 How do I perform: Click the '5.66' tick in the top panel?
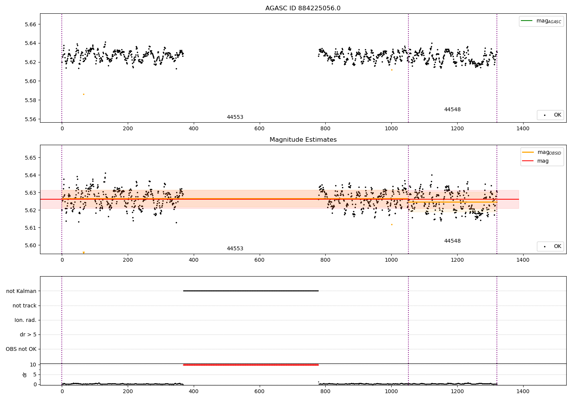point(30,24)
